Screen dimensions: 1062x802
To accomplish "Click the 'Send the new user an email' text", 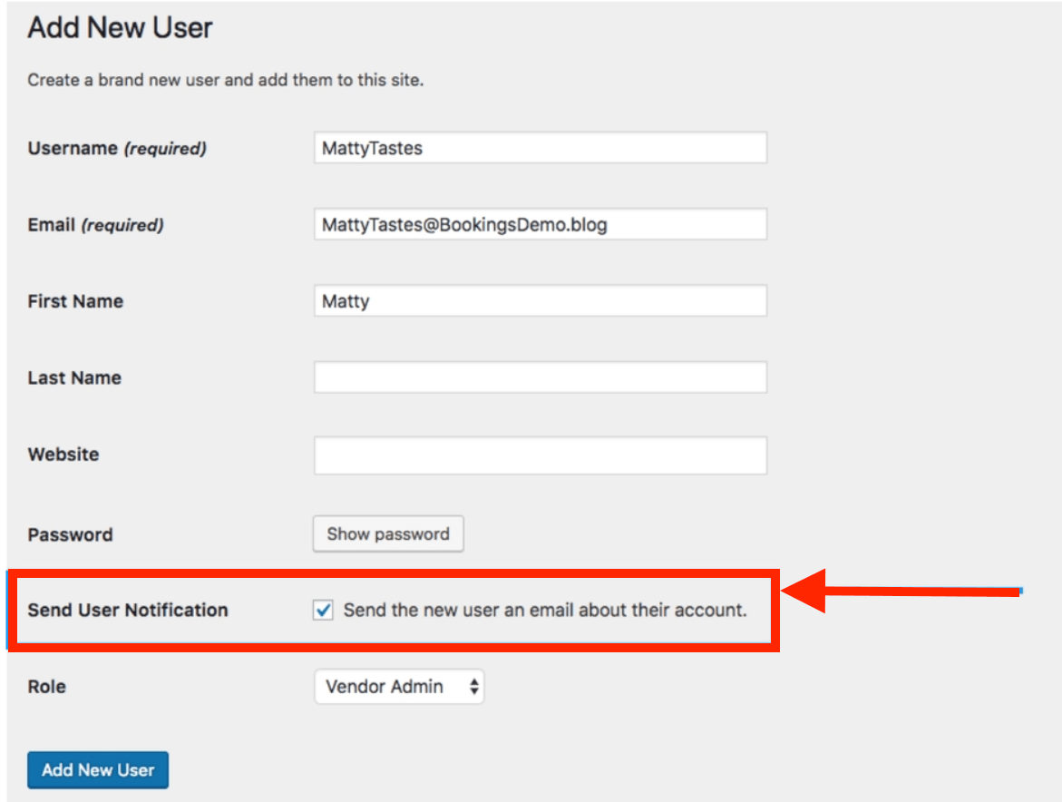I will point(544,611).
